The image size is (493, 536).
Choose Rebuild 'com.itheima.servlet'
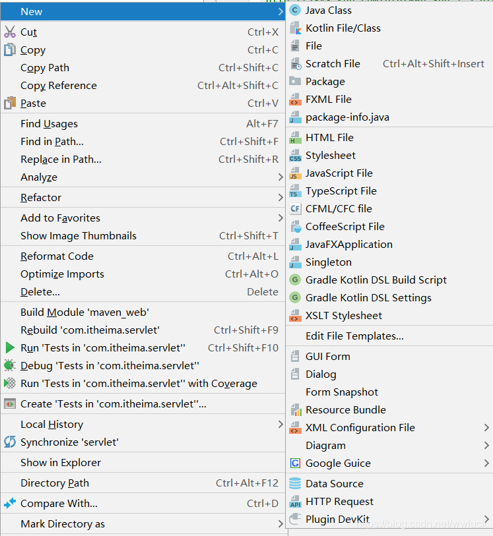click(143, 330)
